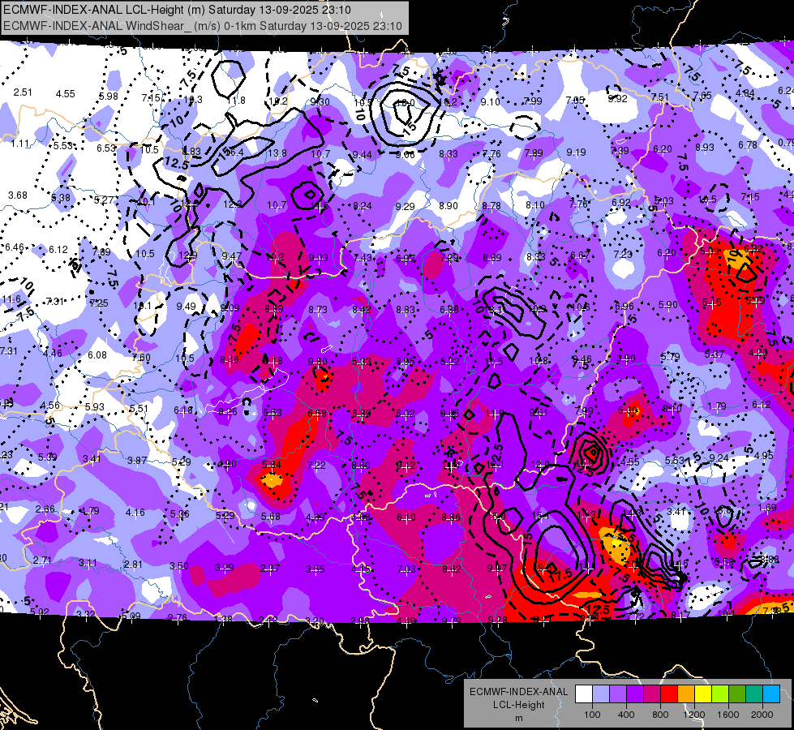The height and width of the screenshot is (730, 794).
Task: Click the grid value 2.81
Action: pyautogui.click(x=133, y=565)
